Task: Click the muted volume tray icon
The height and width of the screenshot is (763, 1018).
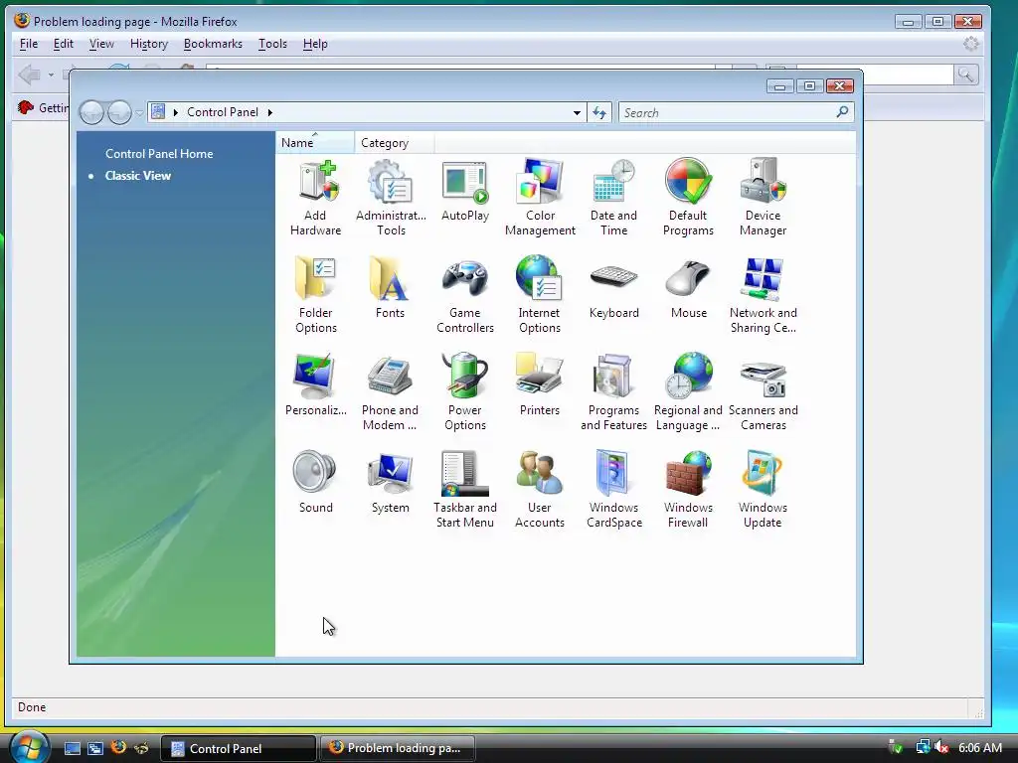Action: pyautogui.click(x=942, y=748)
